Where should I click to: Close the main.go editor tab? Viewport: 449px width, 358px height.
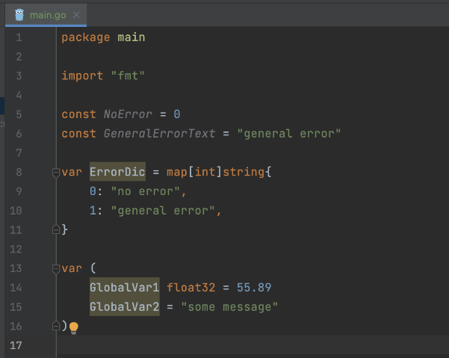coord(78,15)
